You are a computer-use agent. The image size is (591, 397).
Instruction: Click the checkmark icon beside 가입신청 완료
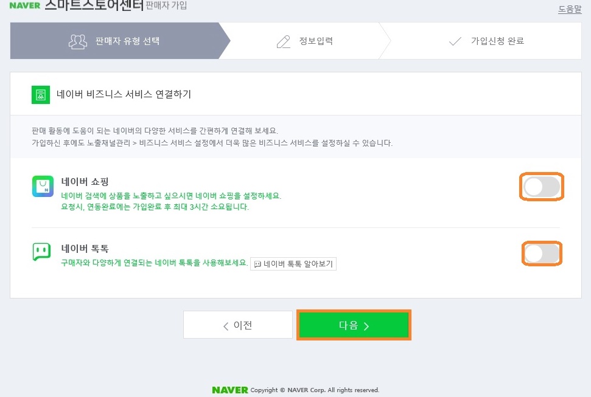455,41
